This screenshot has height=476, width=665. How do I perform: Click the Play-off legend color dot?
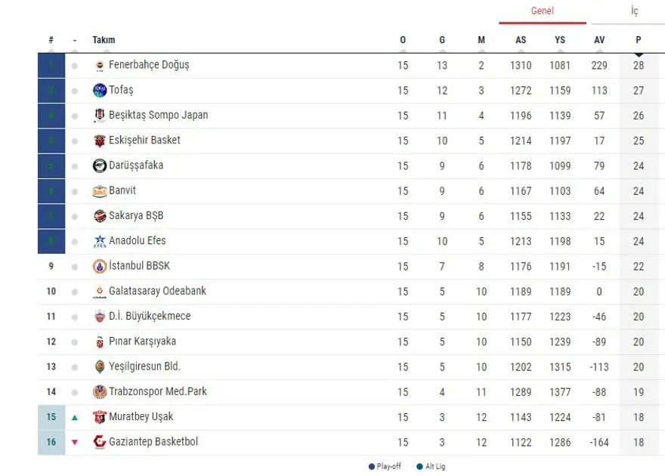pyautogui.click(x=372, y=467)
